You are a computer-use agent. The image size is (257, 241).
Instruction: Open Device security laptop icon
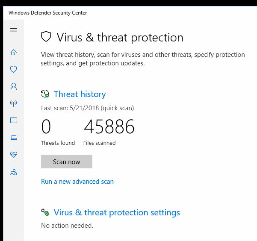click(x=14, y=138)
